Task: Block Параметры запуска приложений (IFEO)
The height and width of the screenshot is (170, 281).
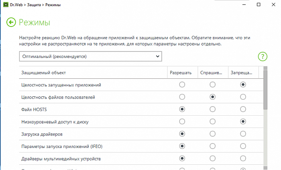Action: (x=243, y=146)
